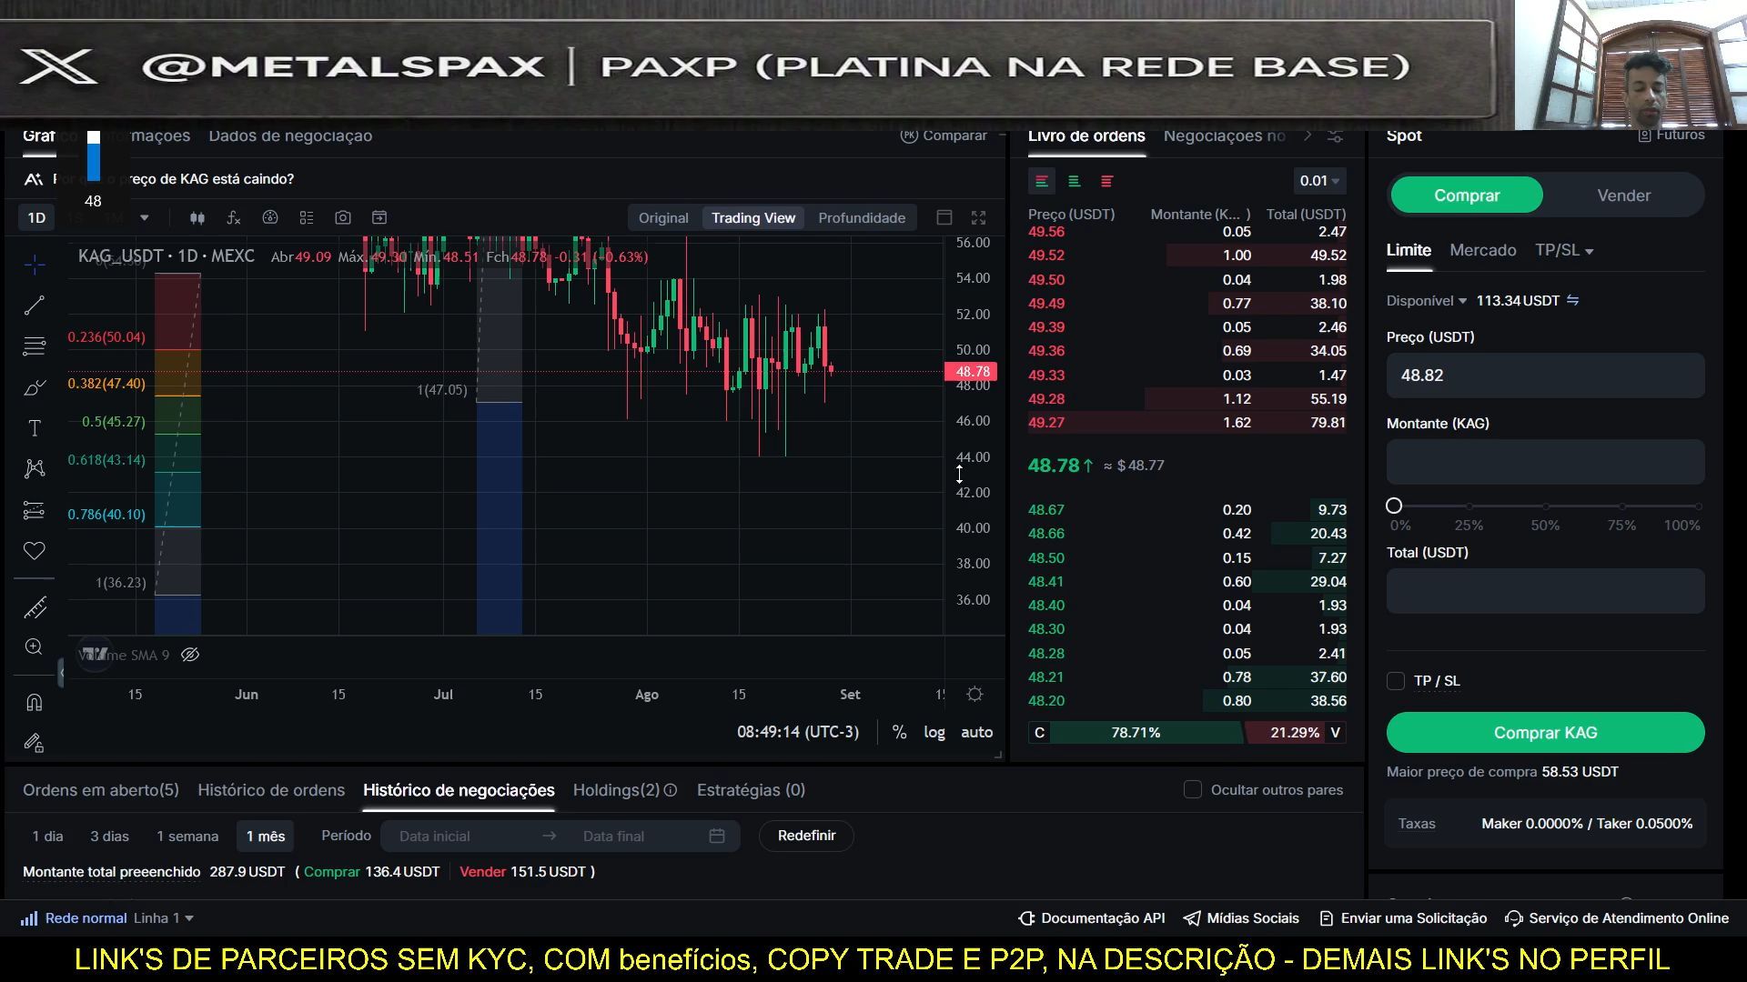The height and width of the screenshot is (982, 1747).
Task: Click the Comparar button
Action: click(944, 135)
